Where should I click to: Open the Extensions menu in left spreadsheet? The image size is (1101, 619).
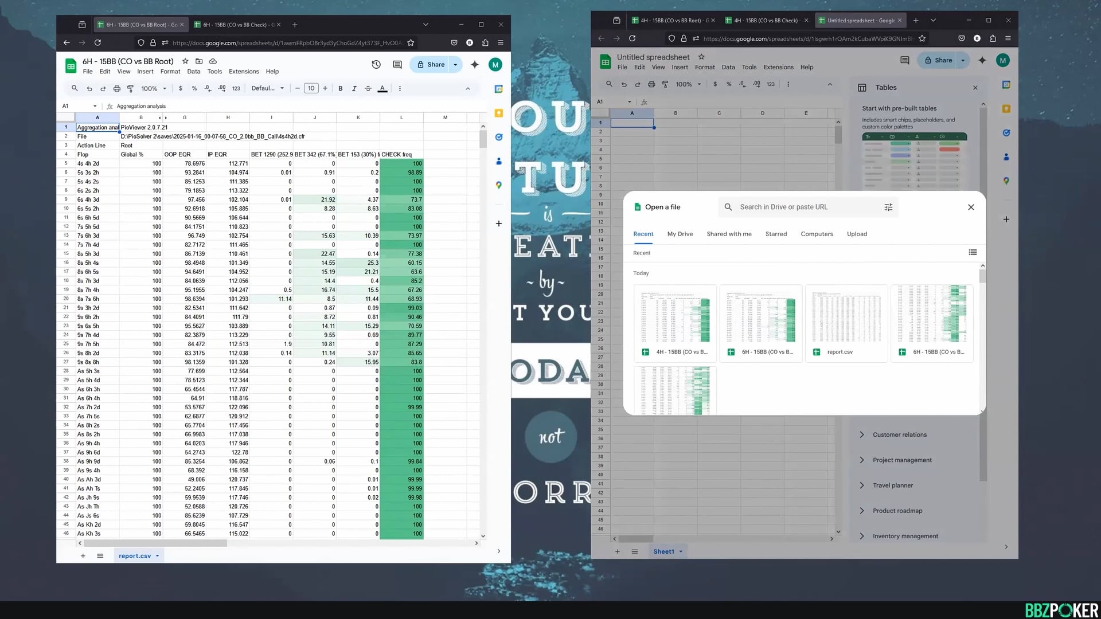click(x=244, y=72)
